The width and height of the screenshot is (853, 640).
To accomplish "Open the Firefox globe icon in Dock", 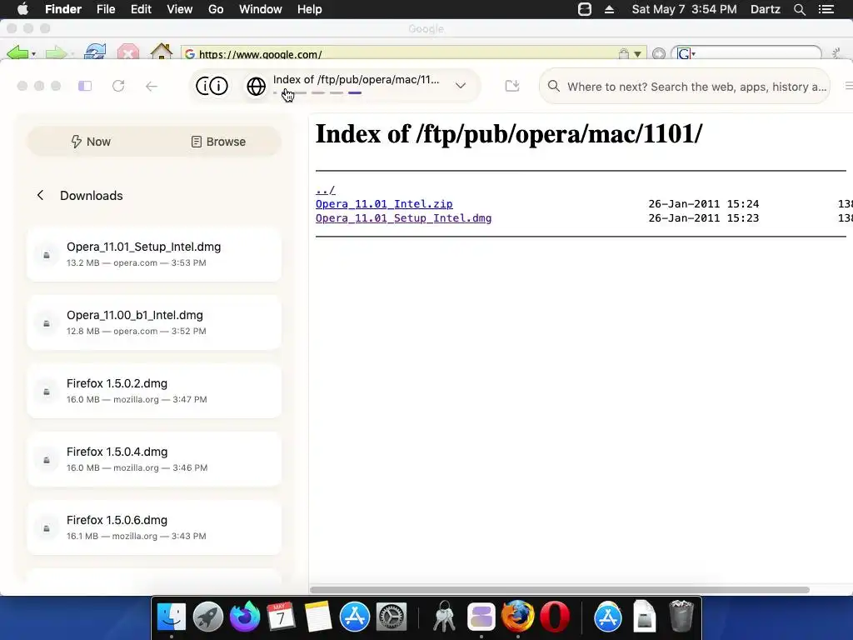I will [517, 617].
